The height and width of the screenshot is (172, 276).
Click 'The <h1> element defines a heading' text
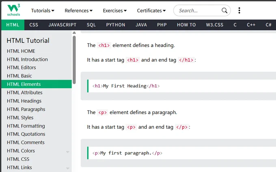click(131, 45)
